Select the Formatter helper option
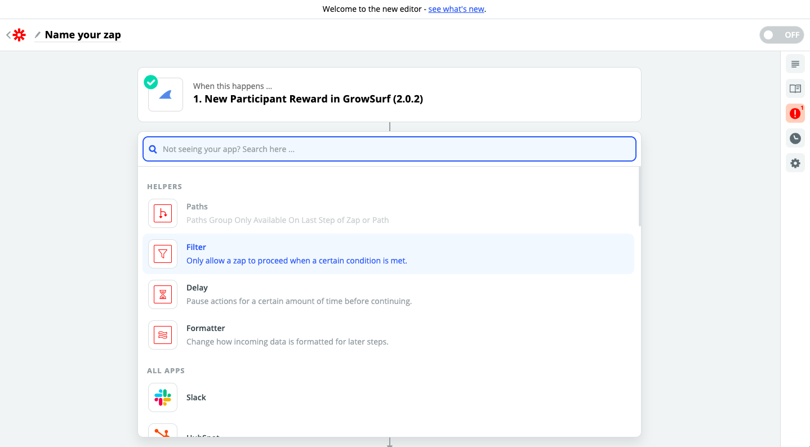 tap(389, 335)
